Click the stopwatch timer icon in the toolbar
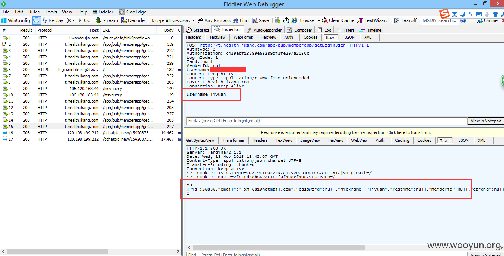Image resolution: width=504 pixels, height=256 pixels. click(x=286, y=20)
